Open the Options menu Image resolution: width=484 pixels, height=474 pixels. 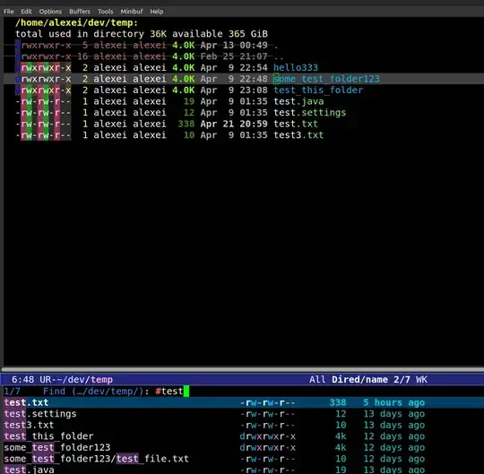pos(50,12)
